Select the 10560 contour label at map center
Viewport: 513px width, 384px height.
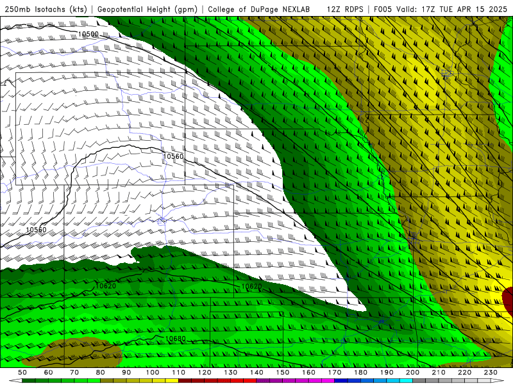pyautogui.click(x=173, y=156)
